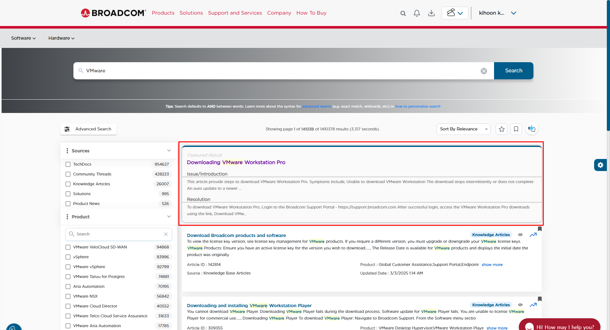Click the blue Search button
Image resolution: width=610 pixels, height=330 pixels.
click(x=513, y=71)
